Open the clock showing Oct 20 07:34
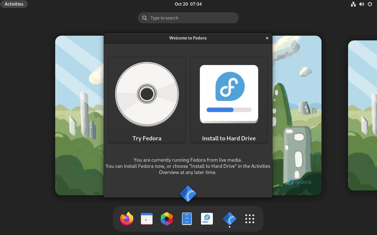Image resolution: width=377 pixels, height=235 pixels. coord(188,4)
